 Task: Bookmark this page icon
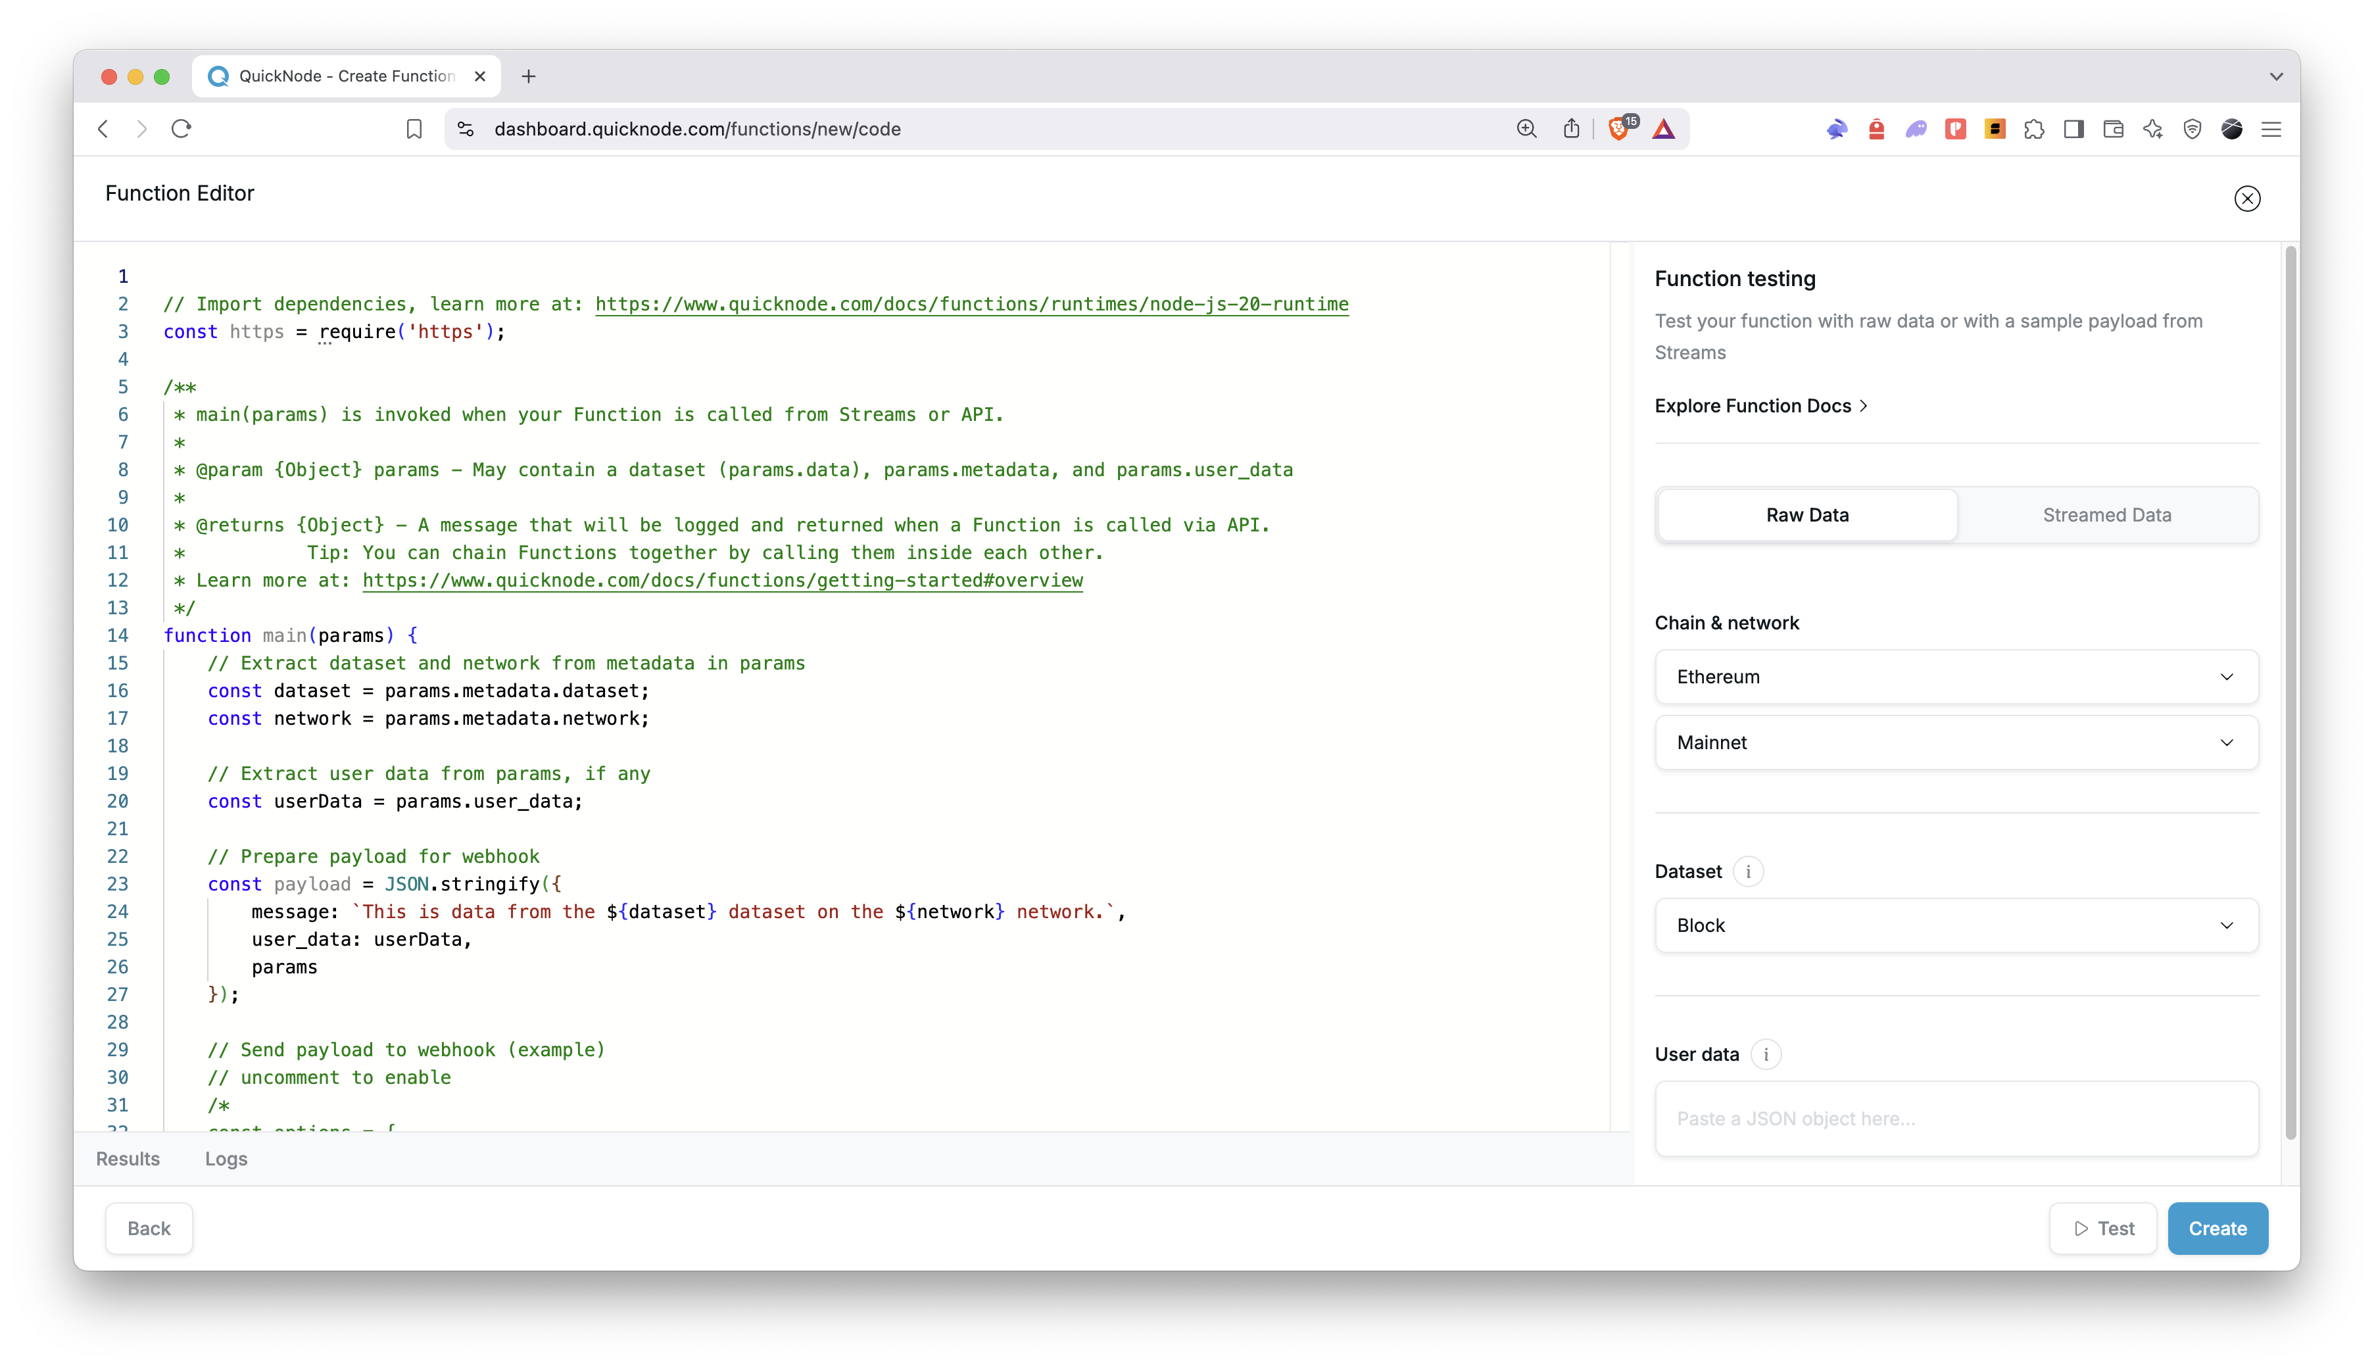(414, 129)
